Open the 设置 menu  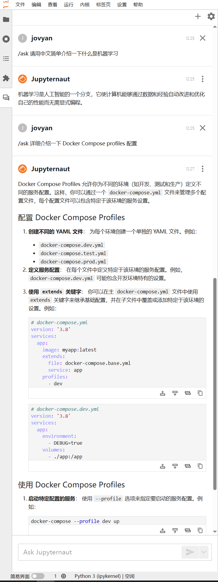[x=122, y=4]
